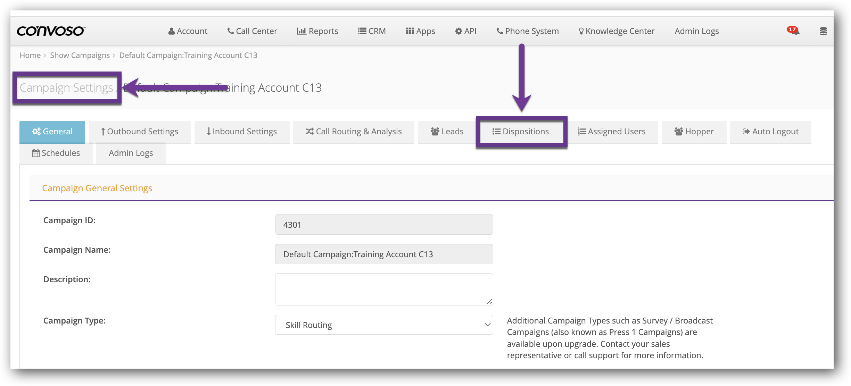
Task: Open the Assigned Users tab
Action: click(x=611, y=132)
